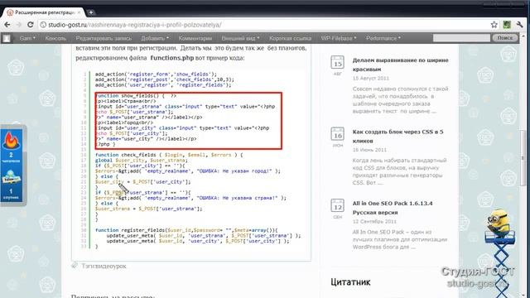Open All in One SEO Pack post
The image size is (530, 298).
(x=393, y=208)
